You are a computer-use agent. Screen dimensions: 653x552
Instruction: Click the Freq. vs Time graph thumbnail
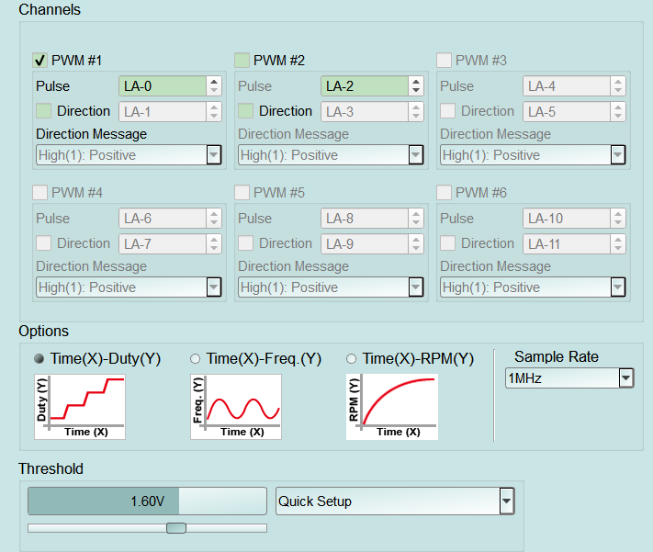click(236, 407)
